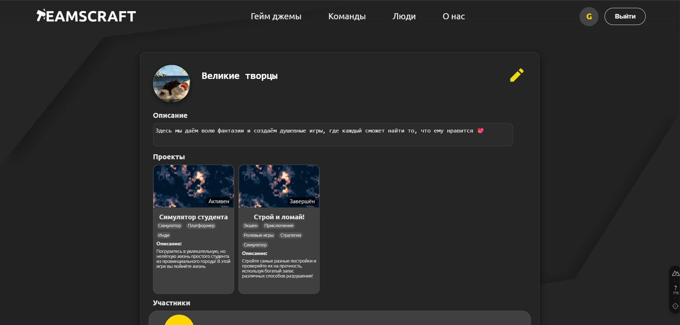The width and height of the screenshot is (680, 325).
Task: Select the Приключение tag
Action: (279, 226)
